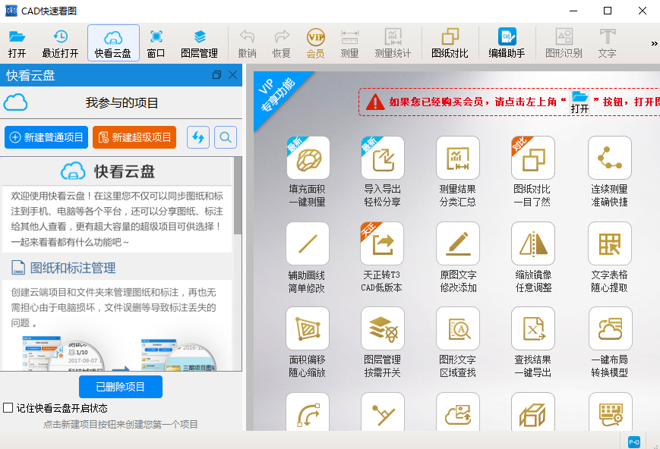
Task: Open 文字表格 随心提取 feature icon
Action: pos(610,243)
